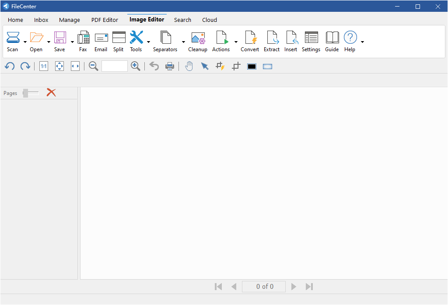
Task: Click the '0 of 0' page number field
Action: (264, 287)
